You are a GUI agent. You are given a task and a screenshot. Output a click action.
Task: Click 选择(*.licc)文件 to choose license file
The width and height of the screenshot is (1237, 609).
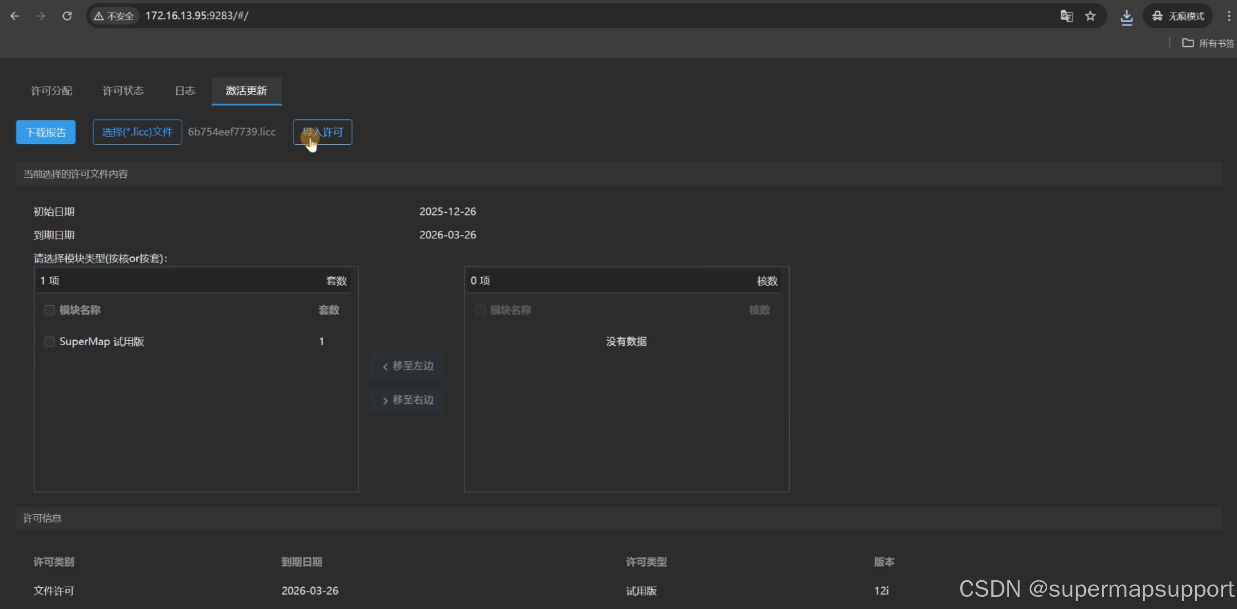coord(137,132)
